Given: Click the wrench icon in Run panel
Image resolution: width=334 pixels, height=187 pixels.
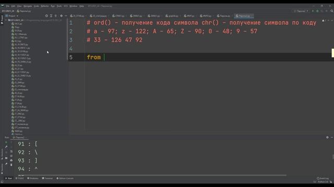Looking at the screenshot, I should (x=6, y=147).
